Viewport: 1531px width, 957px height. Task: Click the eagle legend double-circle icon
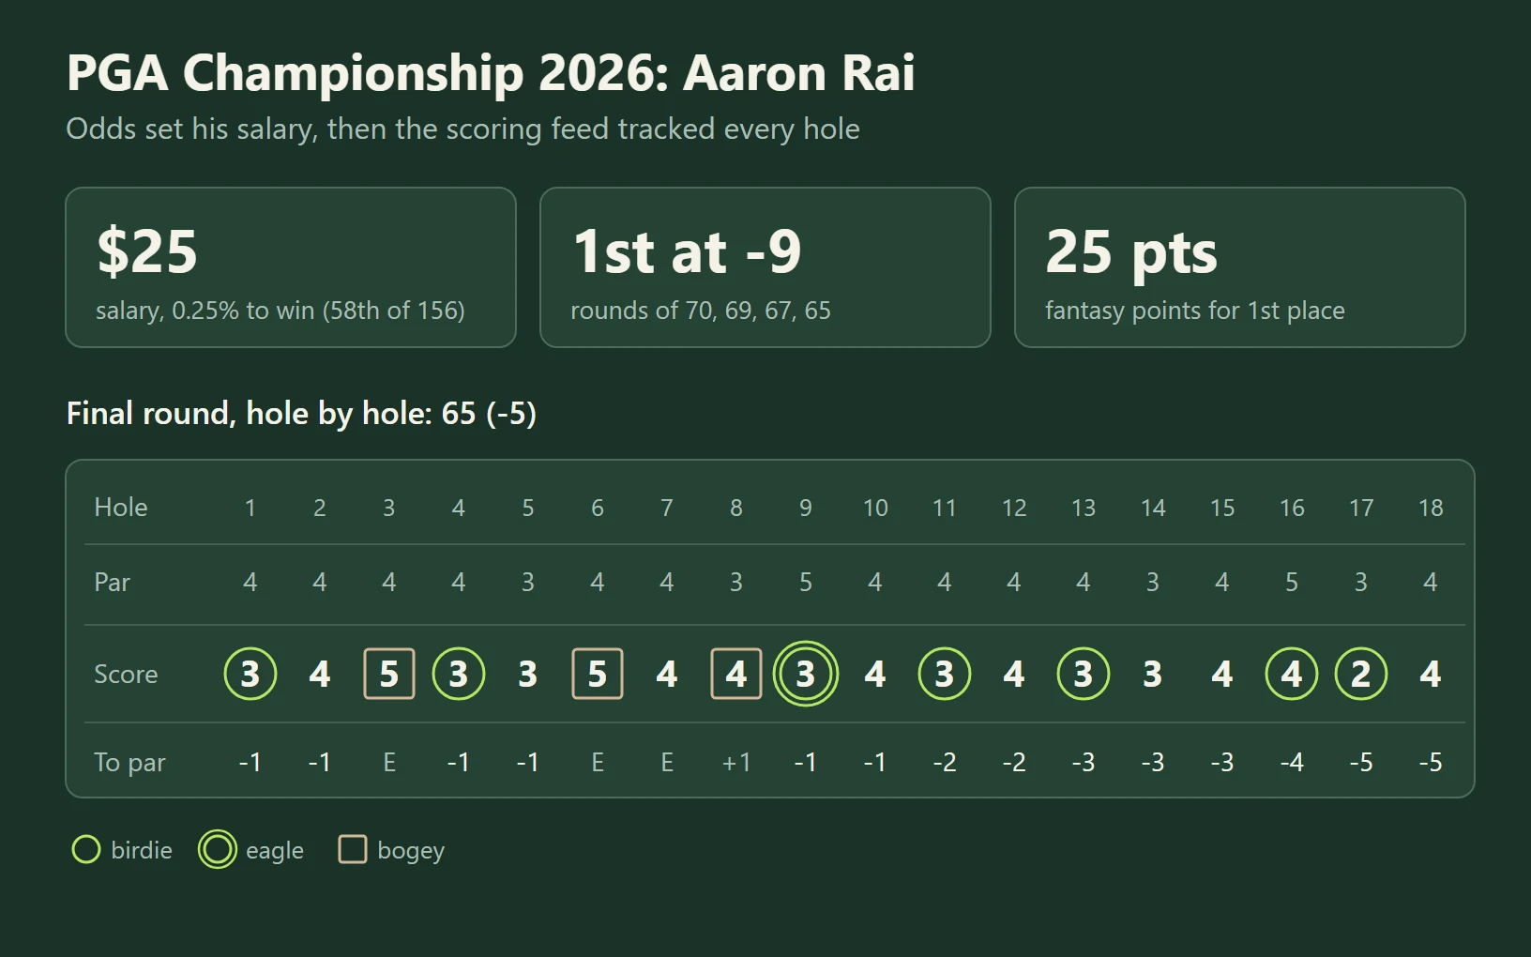(x=218, y=850)
